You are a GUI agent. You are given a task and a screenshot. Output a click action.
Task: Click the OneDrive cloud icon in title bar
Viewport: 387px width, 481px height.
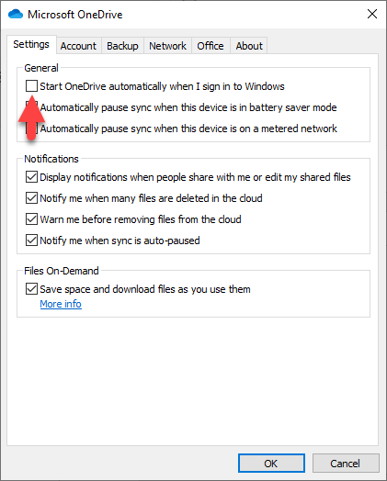16,14
